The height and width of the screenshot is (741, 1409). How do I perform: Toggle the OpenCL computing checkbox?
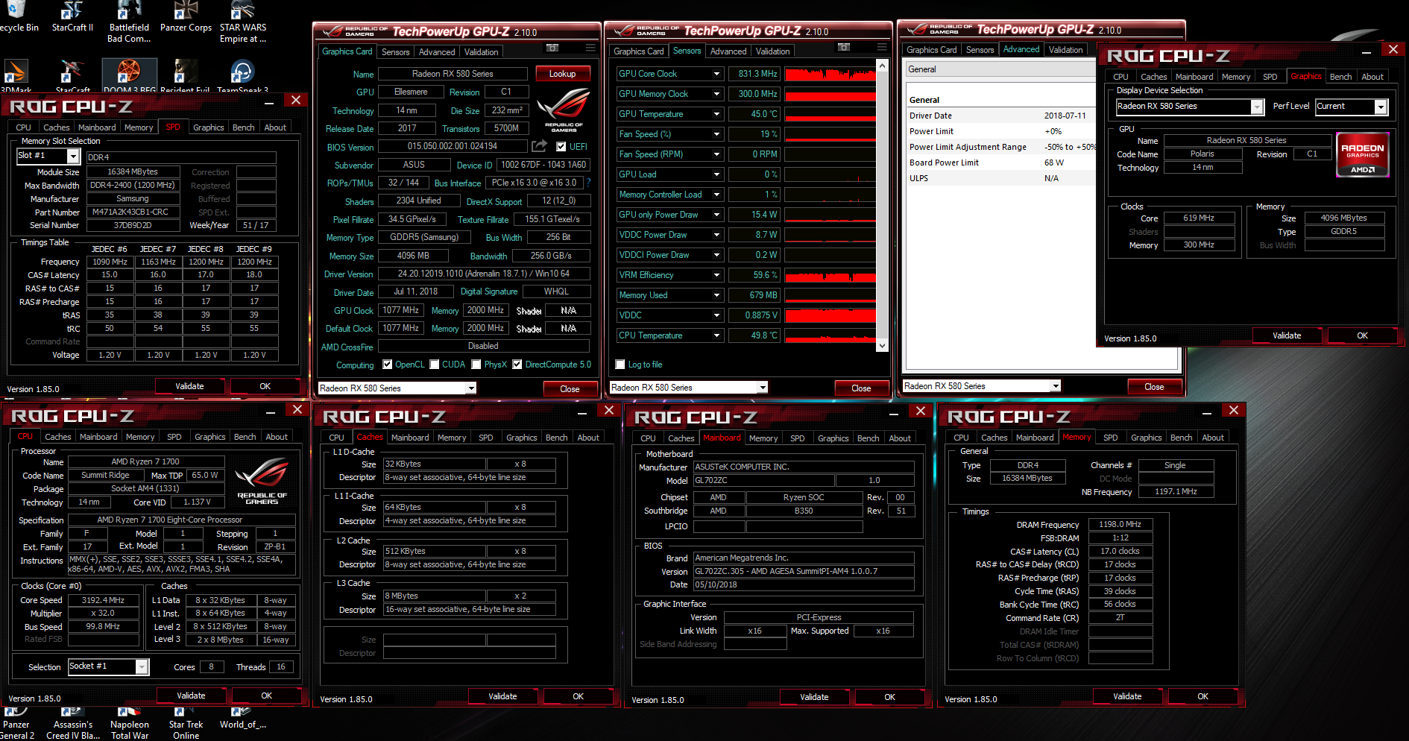pos(387,365)
